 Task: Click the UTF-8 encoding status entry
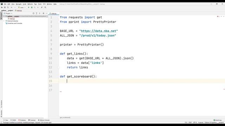(195, 122)
